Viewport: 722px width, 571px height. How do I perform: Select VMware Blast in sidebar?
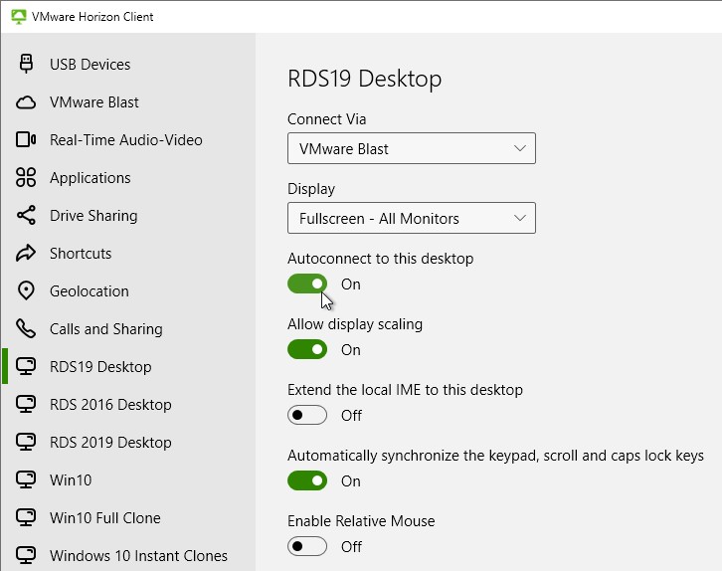[x=128, y=102]
